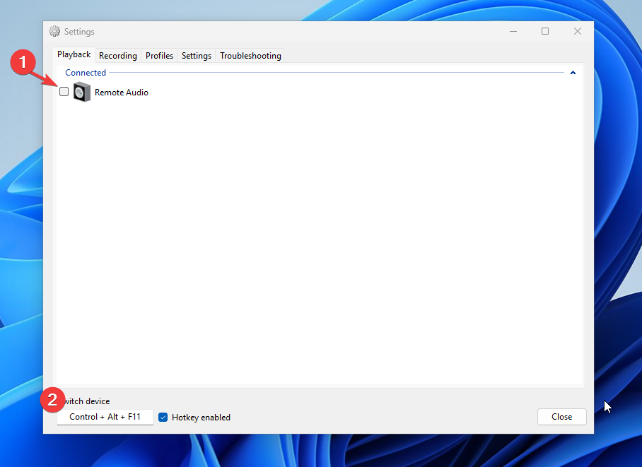Open the Settings tab
The width and height of the screenshot is (642, 467).
point(196,55)
